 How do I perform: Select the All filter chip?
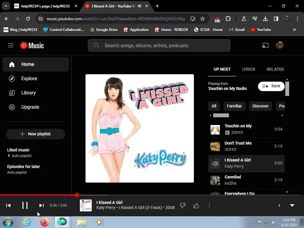(x=214, y=106)
